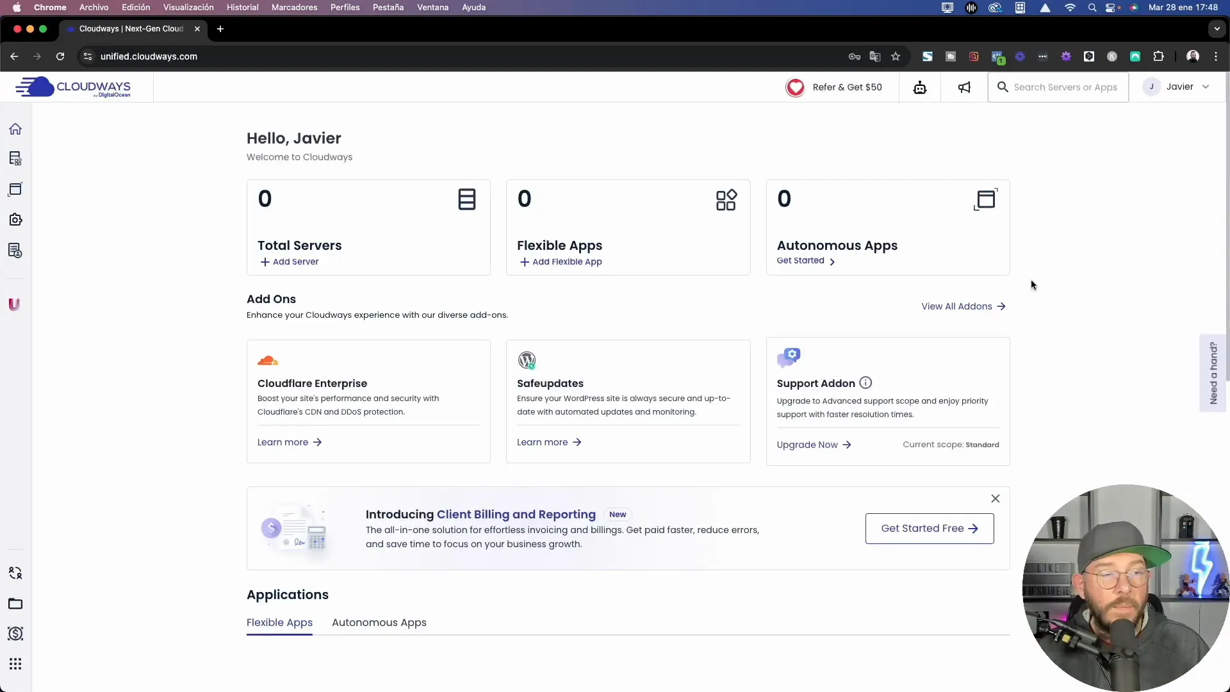Click the Support Addon chat icon
Screen dimensions: 1230x692
click(x=789, y=358)
